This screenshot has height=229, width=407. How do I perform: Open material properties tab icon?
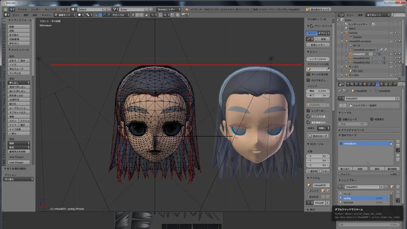(x=382, y=84)
